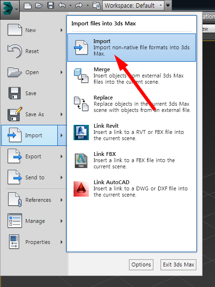The image size is (215, 287).
Task: Expand the Save As submenu arrow
Action: click(x=62, y=114)
